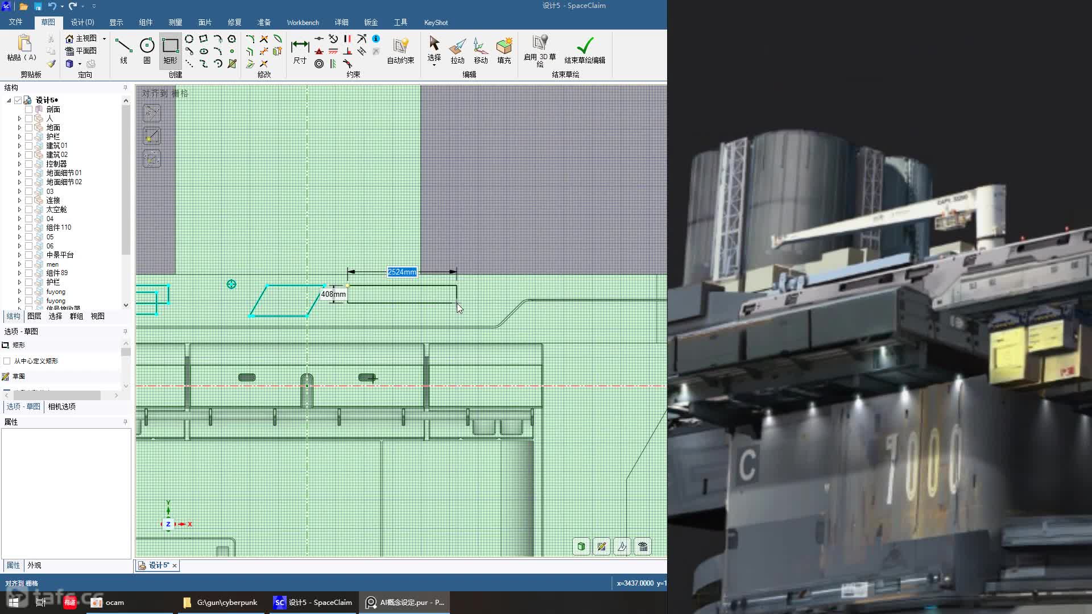Expand the 人 tree node
The width and height of the screenshot is (1092, 614).
19,118
